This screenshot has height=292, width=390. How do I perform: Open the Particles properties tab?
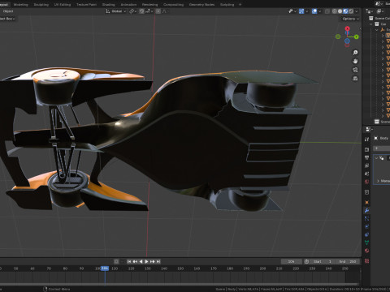(x=366, y=218)
